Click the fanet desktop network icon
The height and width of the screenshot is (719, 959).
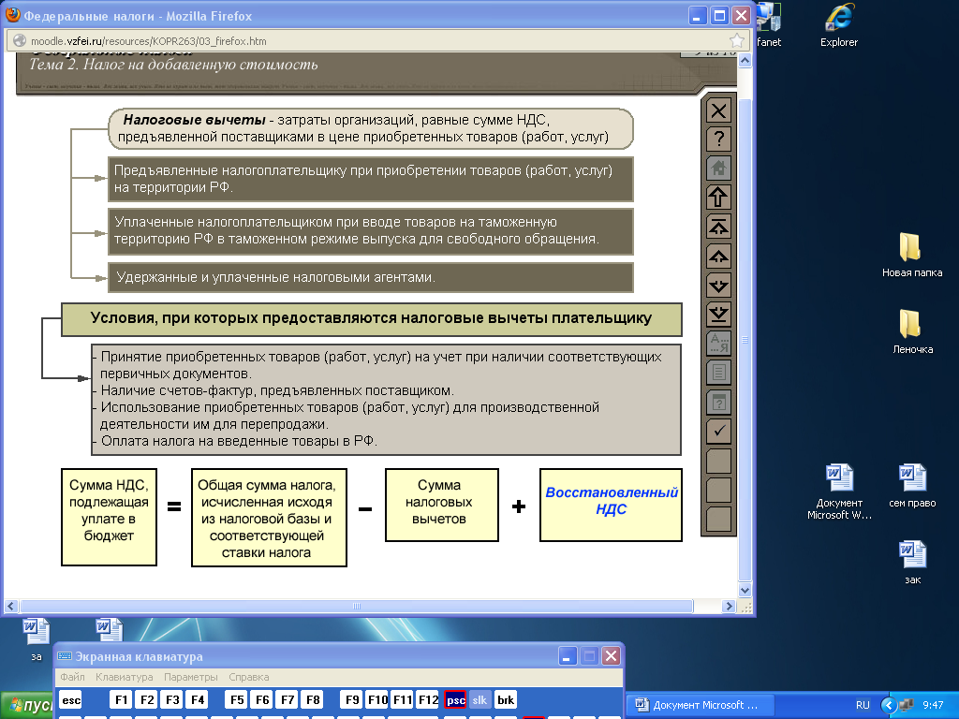pos(768,24)
